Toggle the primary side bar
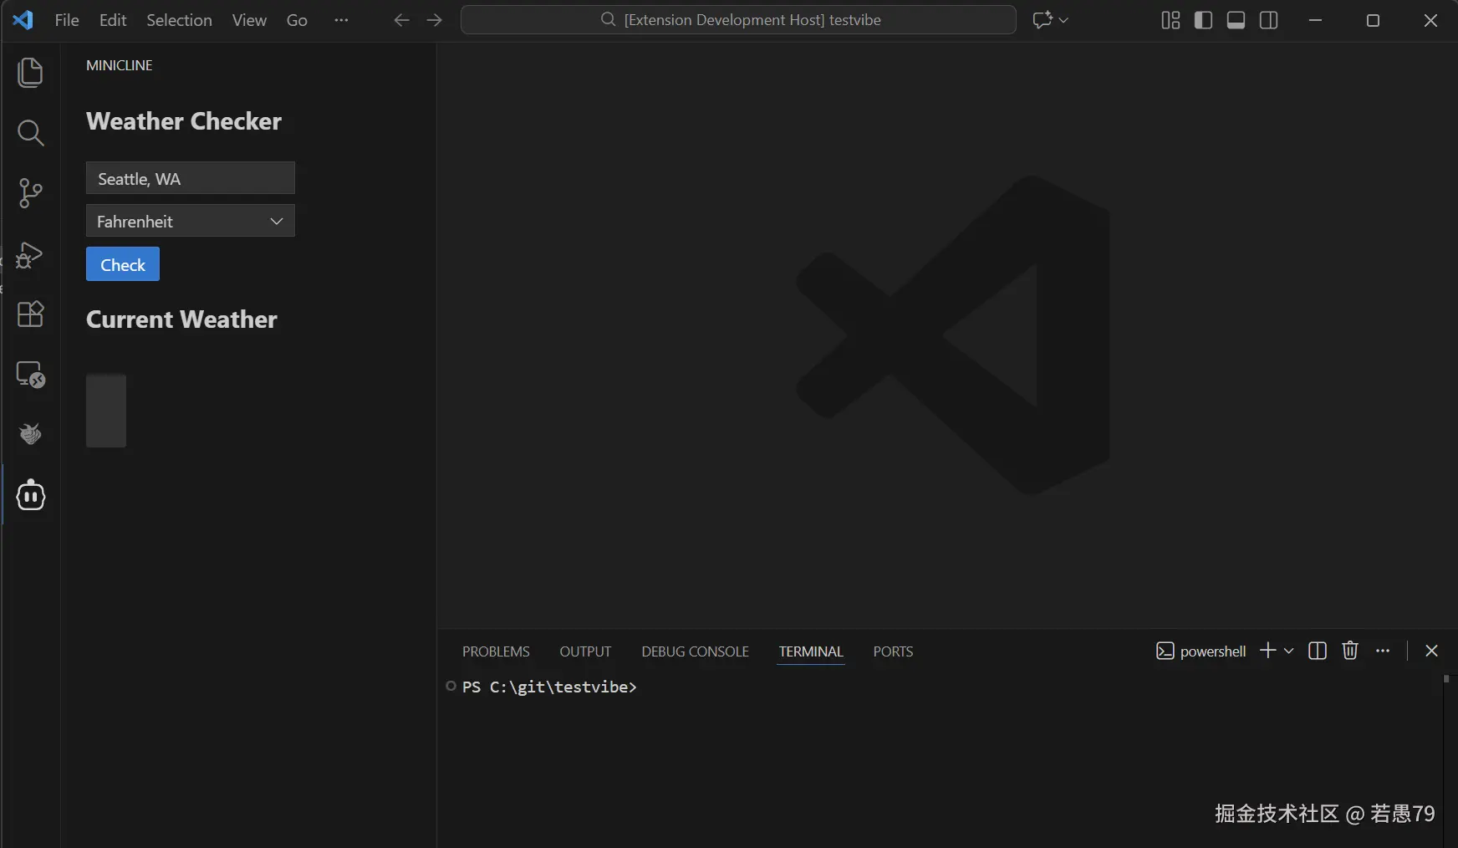Screen dimensions: 1458x848 [1203, 20]
